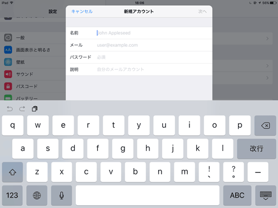This screenshot has height=208, width=278.
Task: Tap the 名前 name field
Action: [x=139, y=33]
